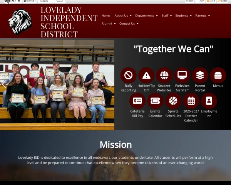Open the Employment badge icon
Screen dimensions: 231x185
click(x=209, y=101)
